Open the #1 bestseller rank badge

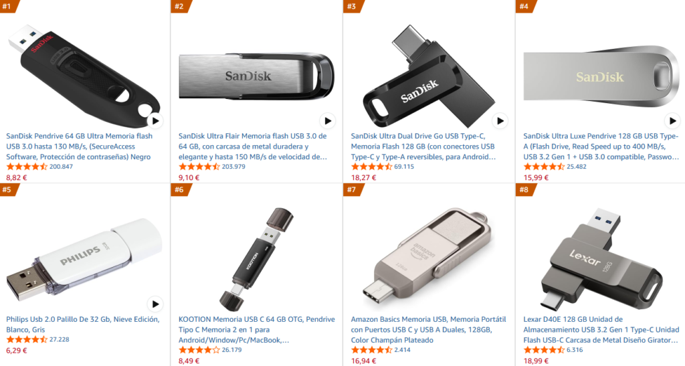click(x=9, y=6)
